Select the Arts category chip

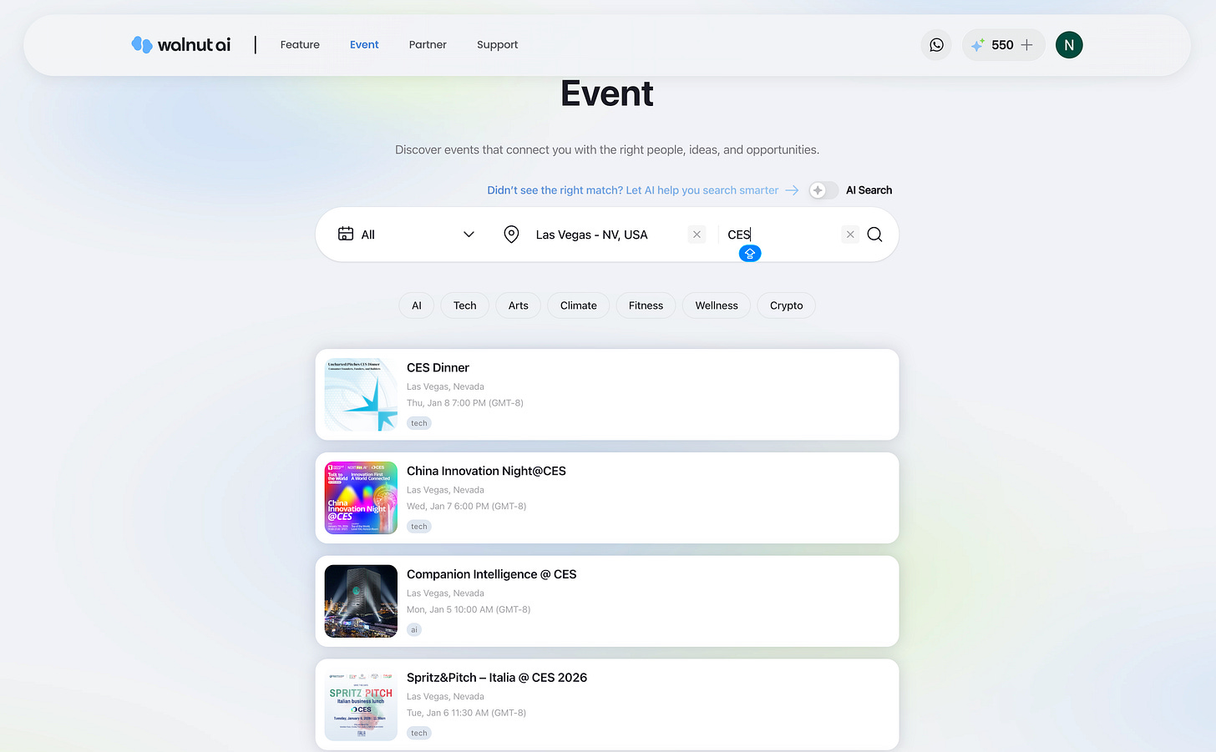pos(519,305)
